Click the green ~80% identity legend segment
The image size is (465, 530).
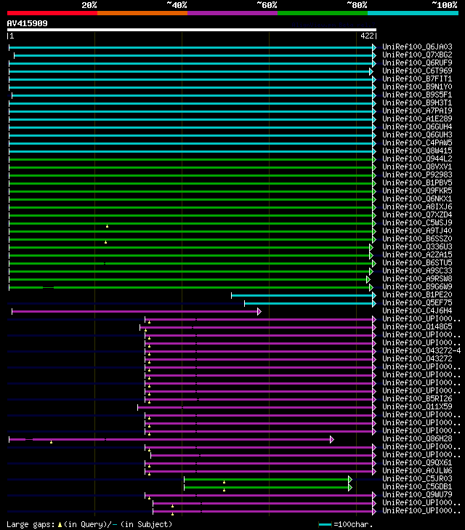323,13
